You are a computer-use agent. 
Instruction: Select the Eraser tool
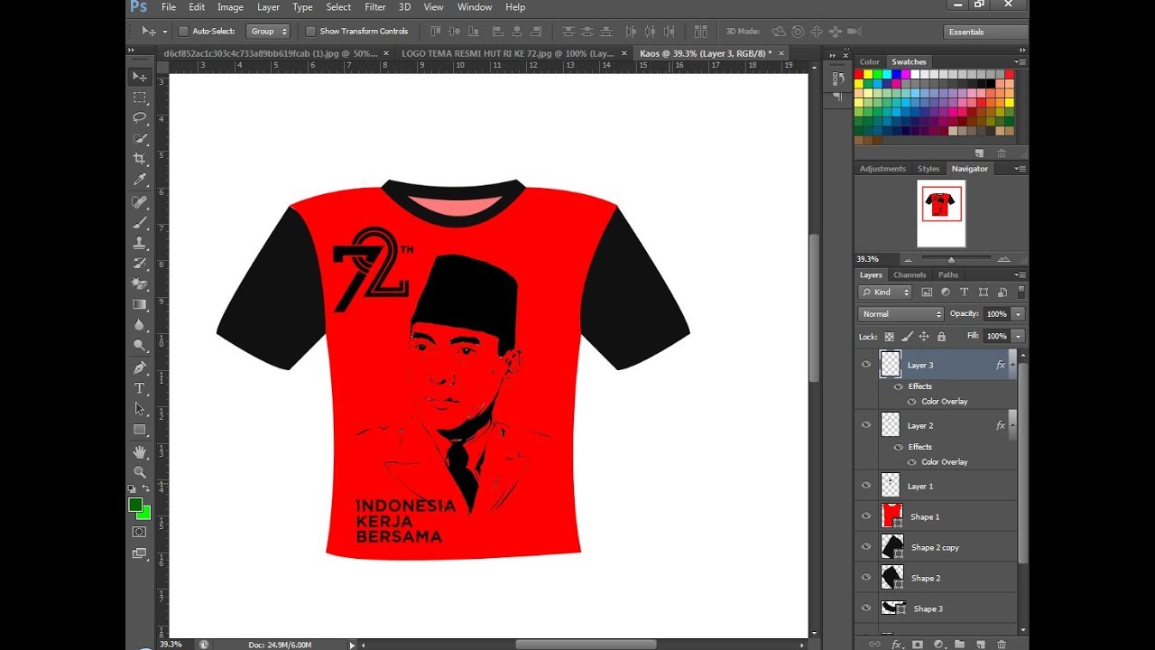[x=139, y=284]
